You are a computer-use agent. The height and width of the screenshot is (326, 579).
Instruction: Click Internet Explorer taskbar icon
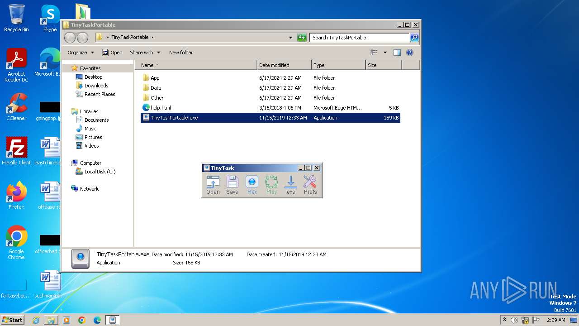tap(36, 320)
